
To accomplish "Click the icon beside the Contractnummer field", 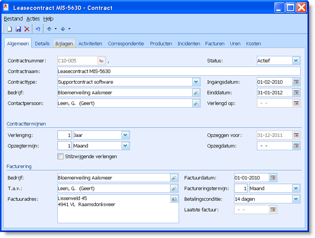I will [x=102, y=61].
